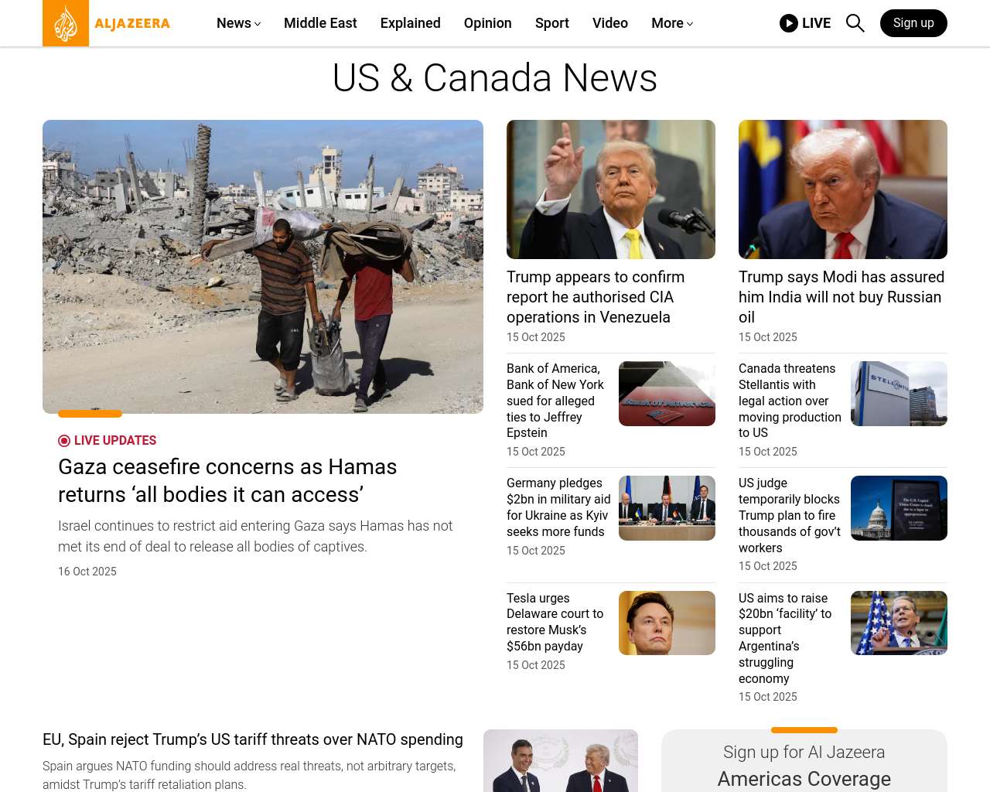Viewport: 990px width, 792px height.
Task: Expand the More menu chevron
Action: point(690,24)
